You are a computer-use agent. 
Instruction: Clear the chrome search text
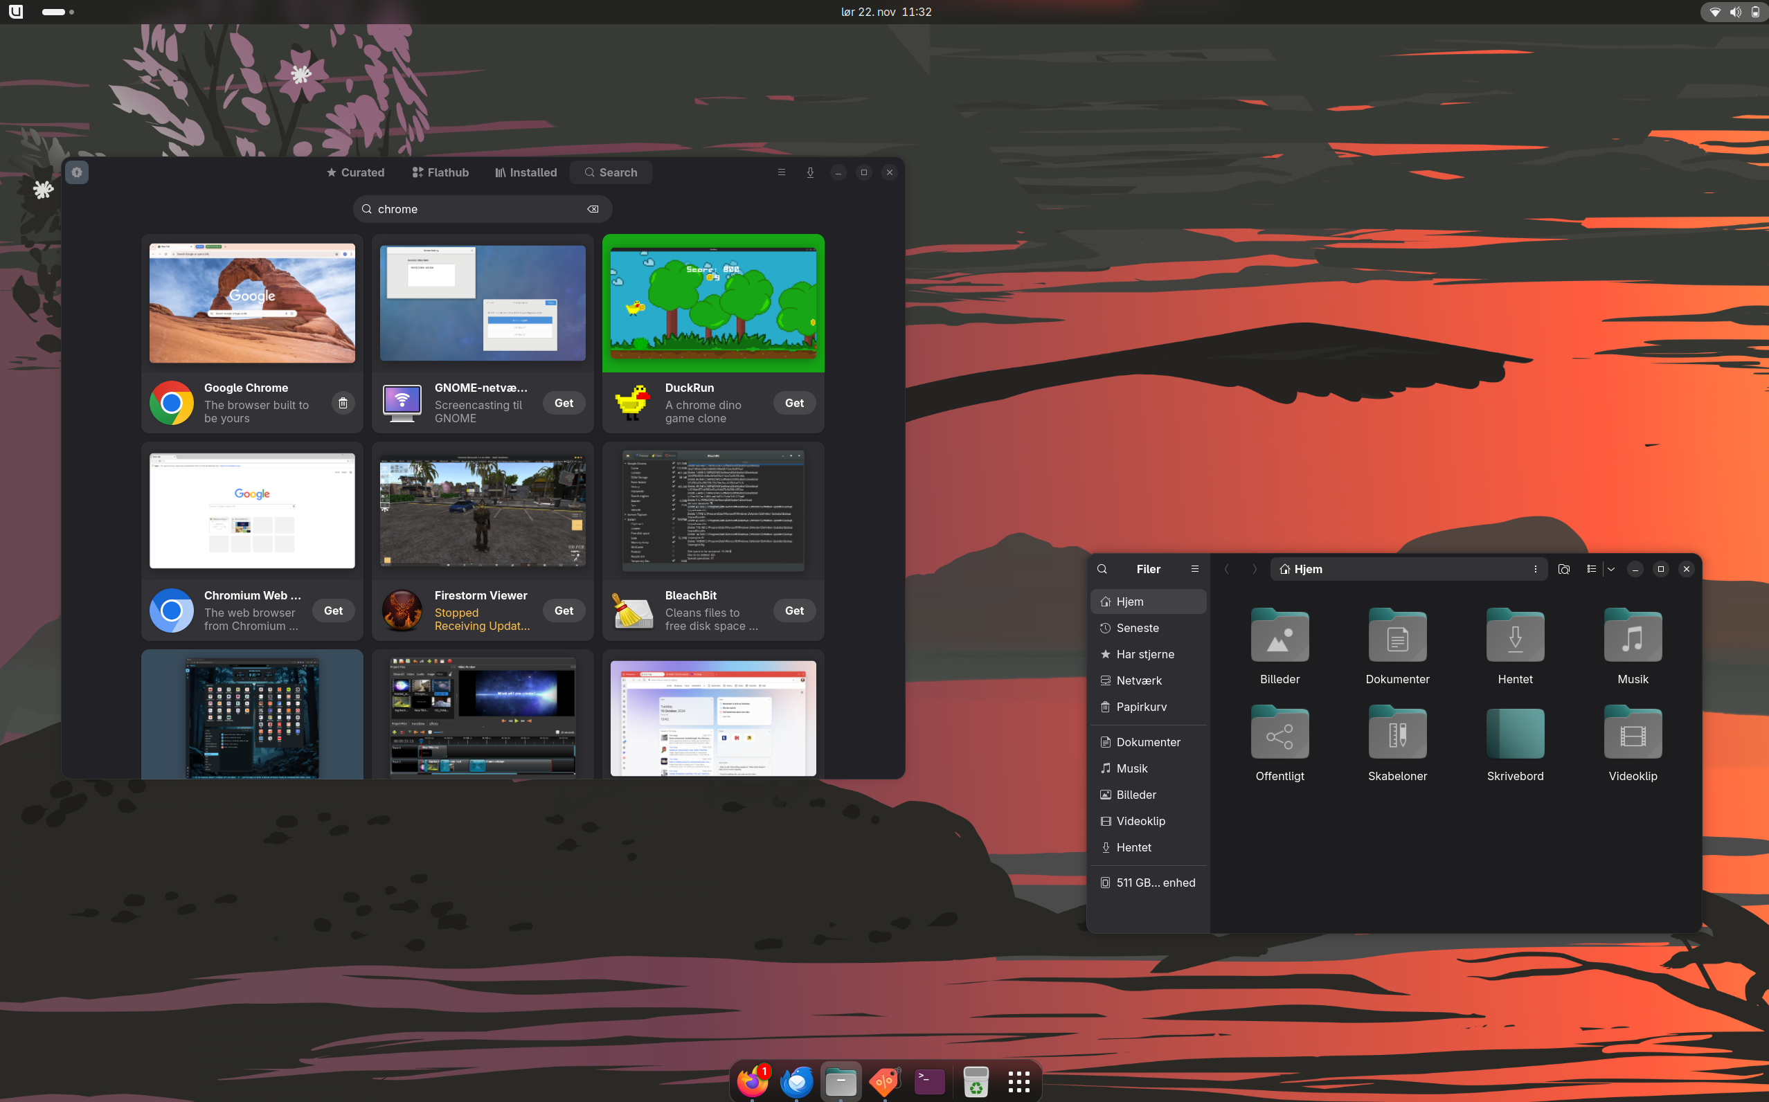pos(593,209)
